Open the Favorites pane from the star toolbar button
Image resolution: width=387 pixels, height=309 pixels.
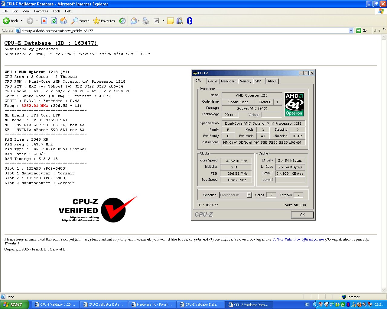(104, 21)
